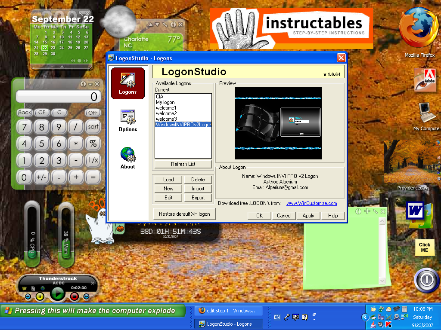The width and height of the screenshot is (441, 330).
Task: Click the calculator widget's CE key
Action: (x=42, y=113)
